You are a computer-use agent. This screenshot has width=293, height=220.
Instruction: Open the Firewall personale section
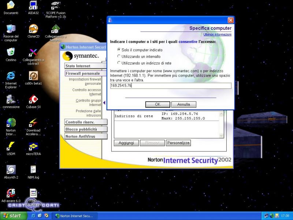86,73
